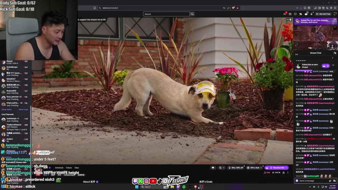Click the Bits: 29% off button
The width and height of the screenshot is (338, 190).
[236, 168]
